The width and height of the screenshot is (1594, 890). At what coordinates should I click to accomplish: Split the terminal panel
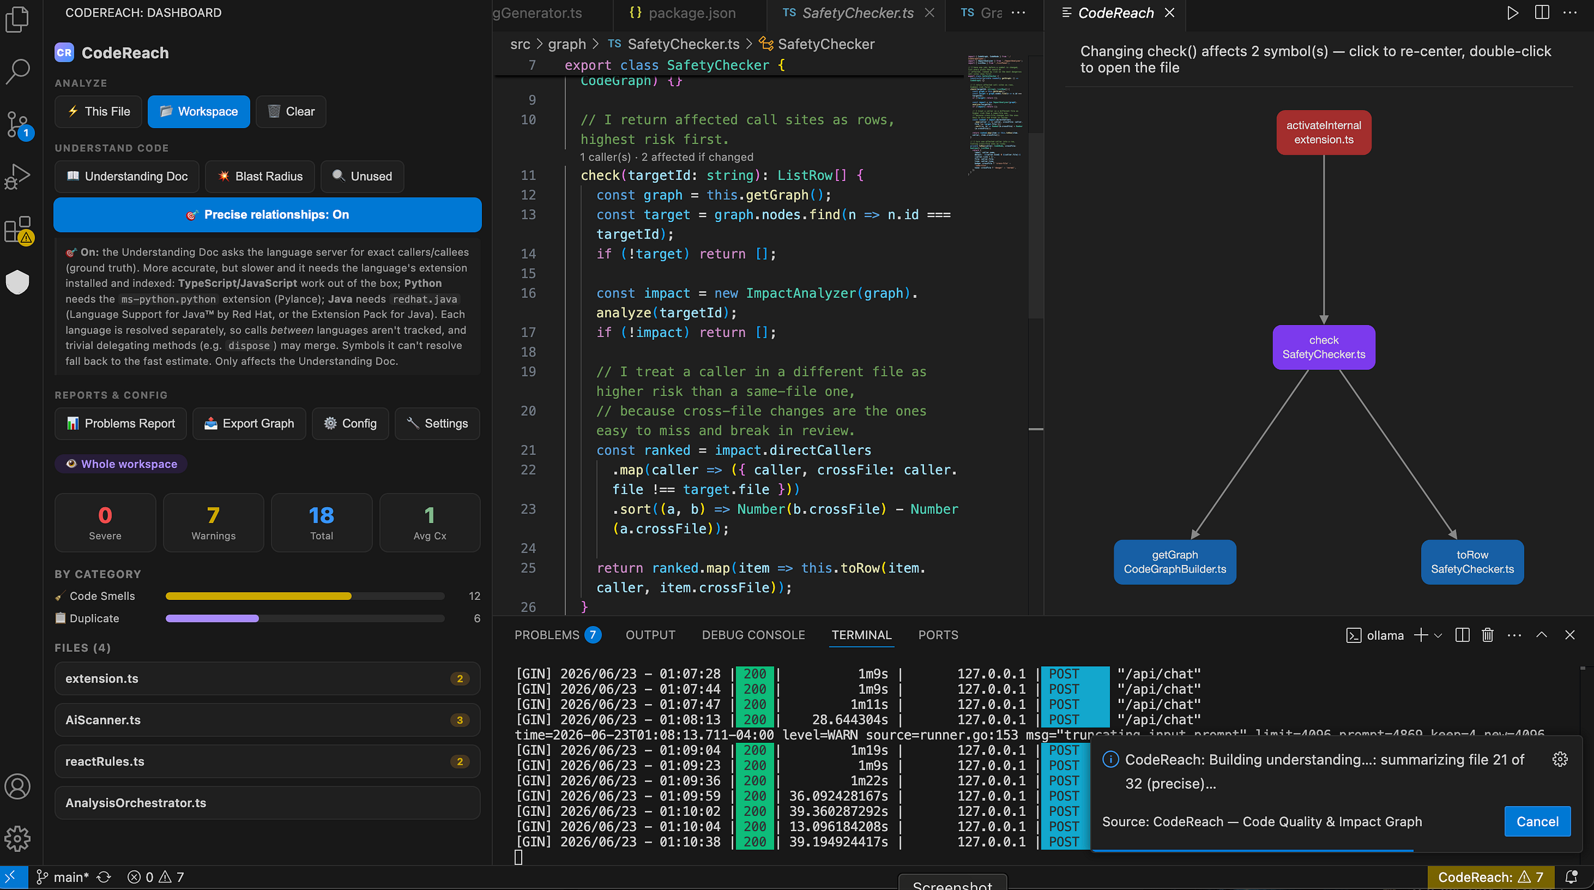(x=1463, y=635)
